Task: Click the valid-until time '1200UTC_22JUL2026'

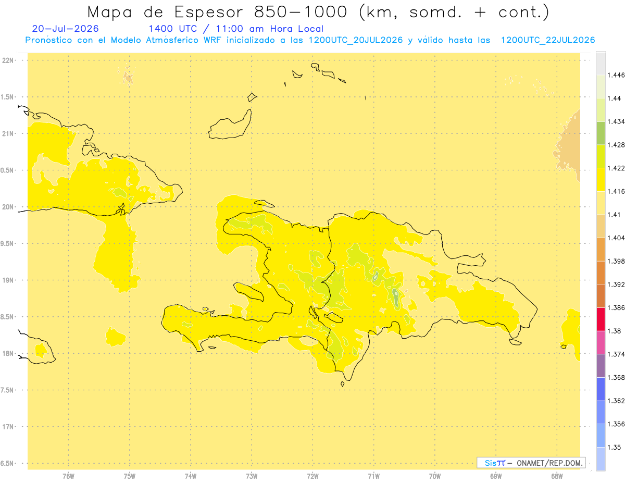Action: 548,40
